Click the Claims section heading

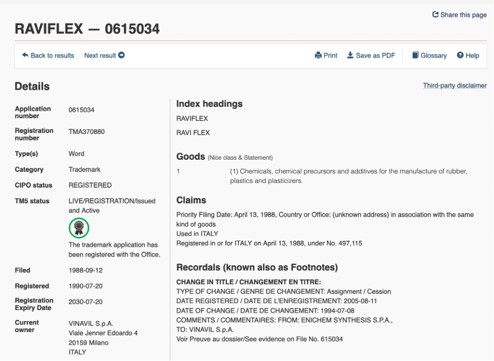click(191, 200)
